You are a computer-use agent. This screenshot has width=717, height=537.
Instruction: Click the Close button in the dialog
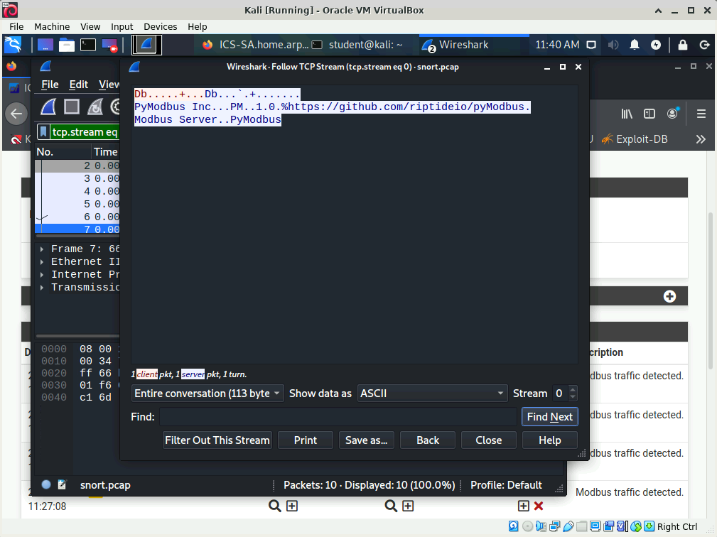pos(489,440)
